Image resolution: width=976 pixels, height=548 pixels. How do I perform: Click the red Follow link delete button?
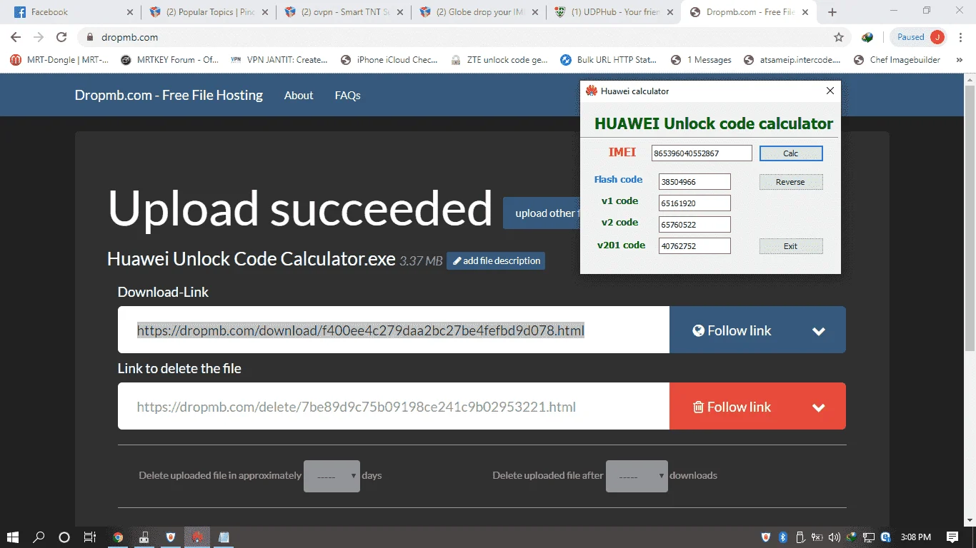(x=731, y=407)
